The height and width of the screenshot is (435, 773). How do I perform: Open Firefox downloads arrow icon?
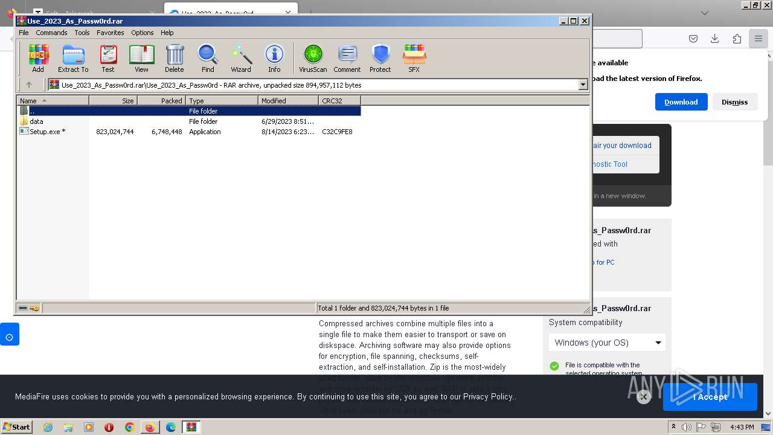[x=714, y=39]
